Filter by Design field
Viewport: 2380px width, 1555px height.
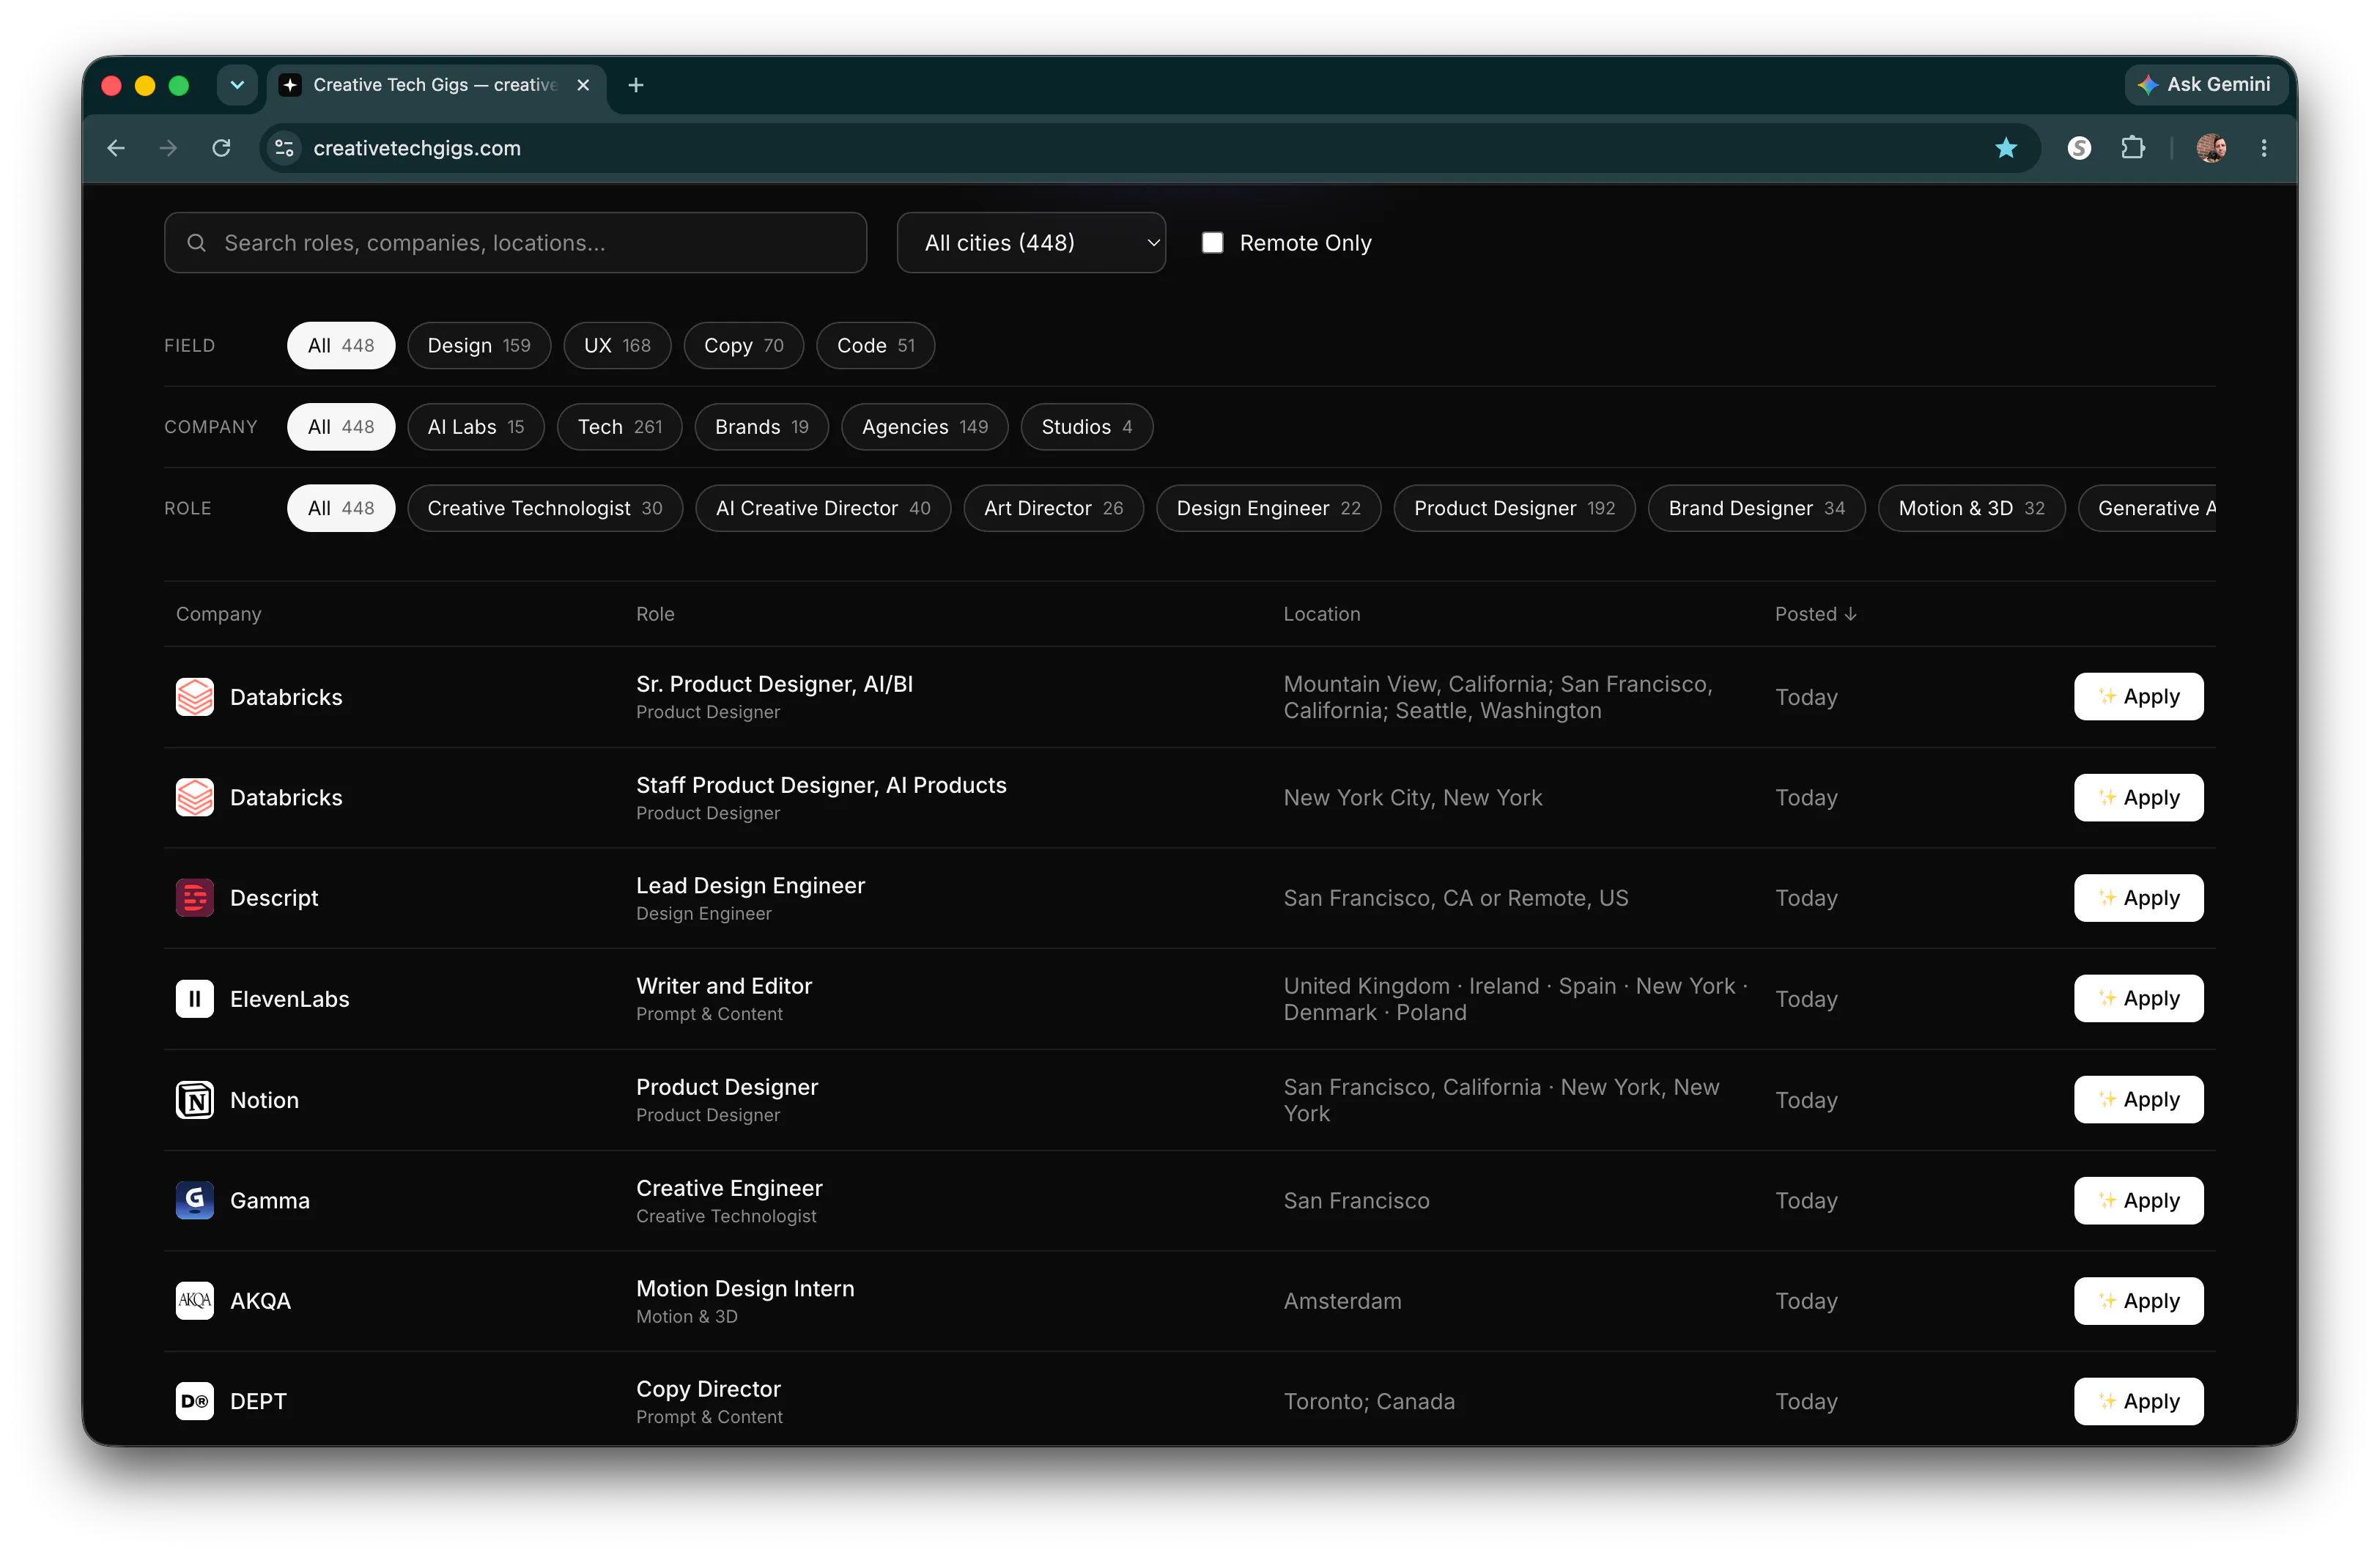[x=479, y=345]
